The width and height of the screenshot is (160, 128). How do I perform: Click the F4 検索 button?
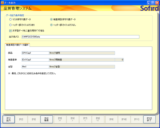[46, 119]
